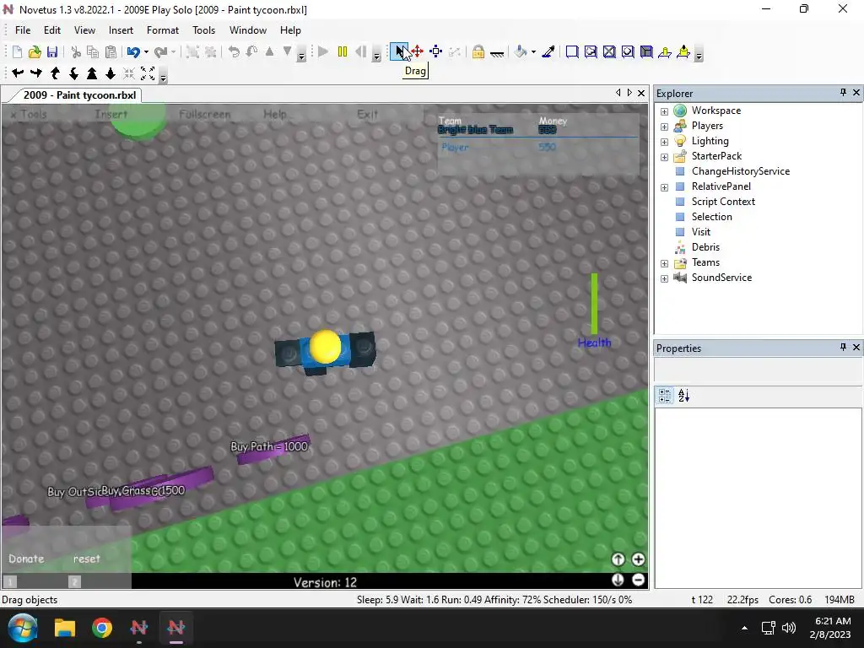The image size is (864, 648).
Task: Select the red Move axis tool
Action: tap(417, 51)
